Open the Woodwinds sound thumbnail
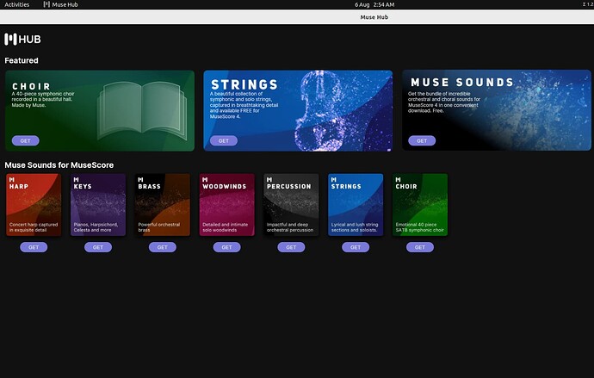Image resolution: width=594 pixels, height=378 pixels. tap(226, 205)
